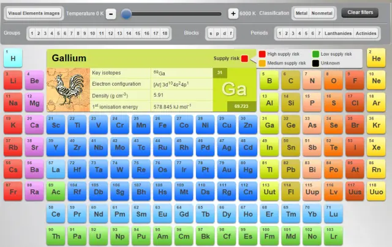Open the Lithium (Li) tile
The height and width of the screenshot is (247, 392).
(x=13, y=80)
